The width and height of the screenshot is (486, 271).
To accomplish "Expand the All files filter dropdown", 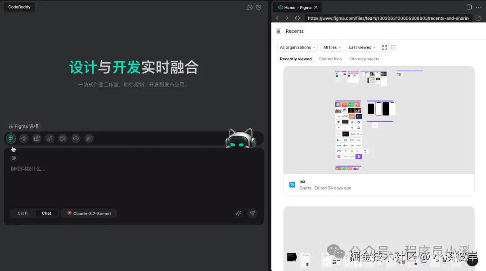I will [332, 47].
